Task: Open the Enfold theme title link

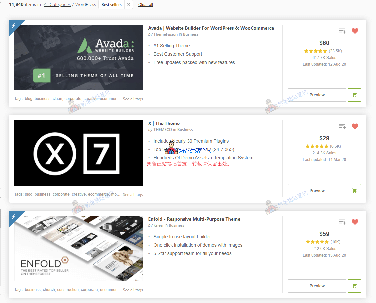Action: tap(194, 219)
